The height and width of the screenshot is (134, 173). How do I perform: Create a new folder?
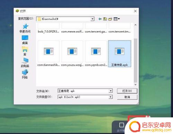click(x=110, y=19)
